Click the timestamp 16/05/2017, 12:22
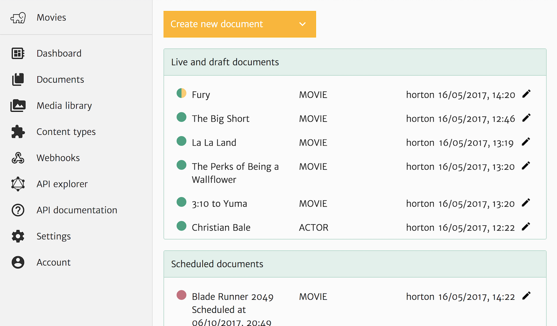 click(477, 227)
